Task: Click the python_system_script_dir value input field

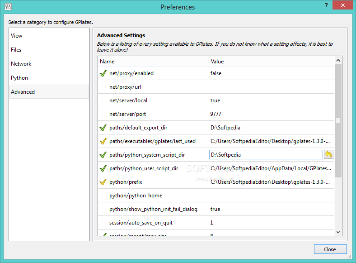Action: pos(266,155)
